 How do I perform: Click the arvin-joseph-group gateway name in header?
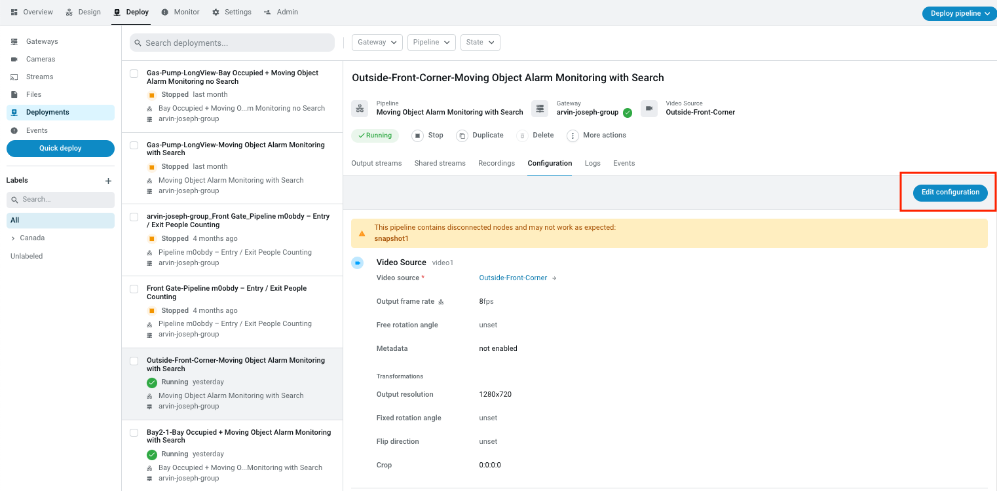(x=588, y=112)
